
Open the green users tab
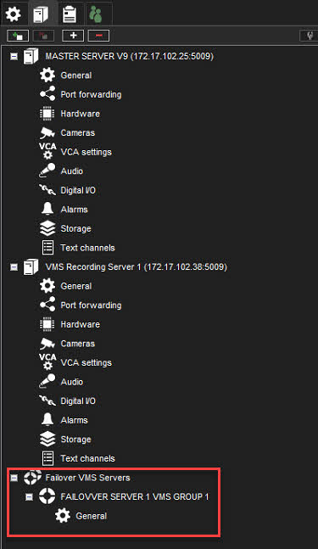[96, 14]
